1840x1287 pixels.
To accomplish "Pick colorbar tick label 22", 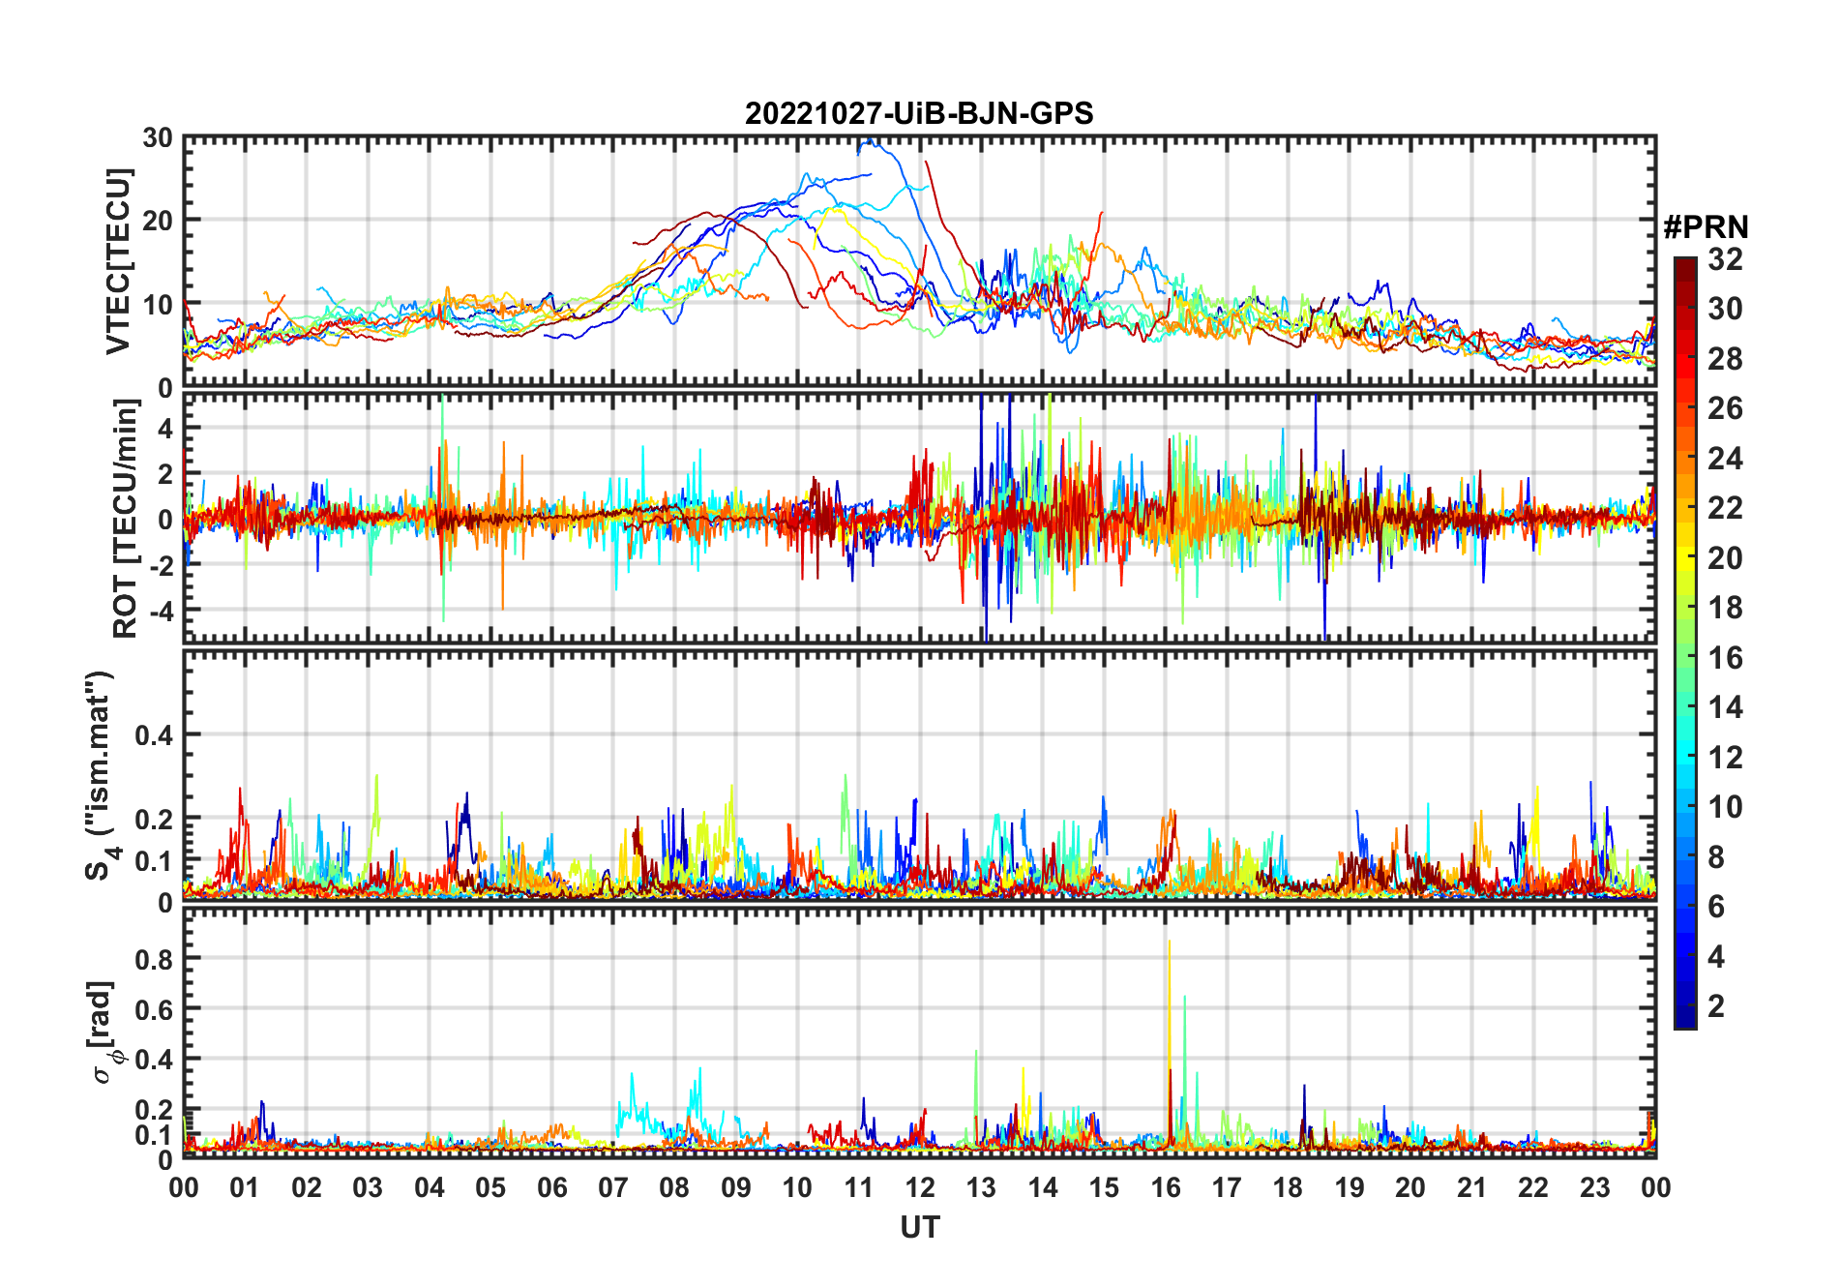I will pos(1725,508).
